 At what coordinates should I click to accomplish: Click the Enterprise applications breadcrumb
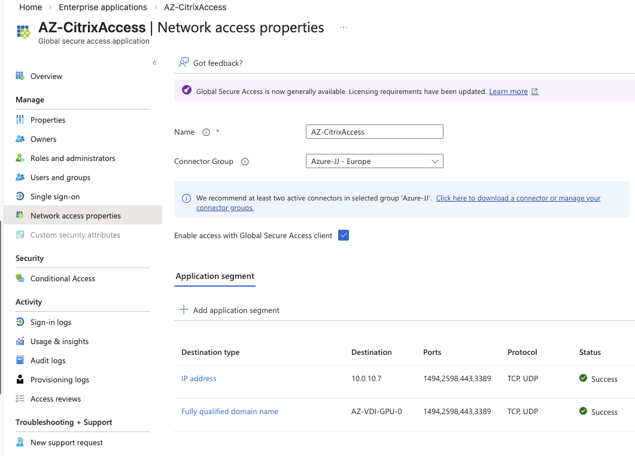tap(103, 7)
